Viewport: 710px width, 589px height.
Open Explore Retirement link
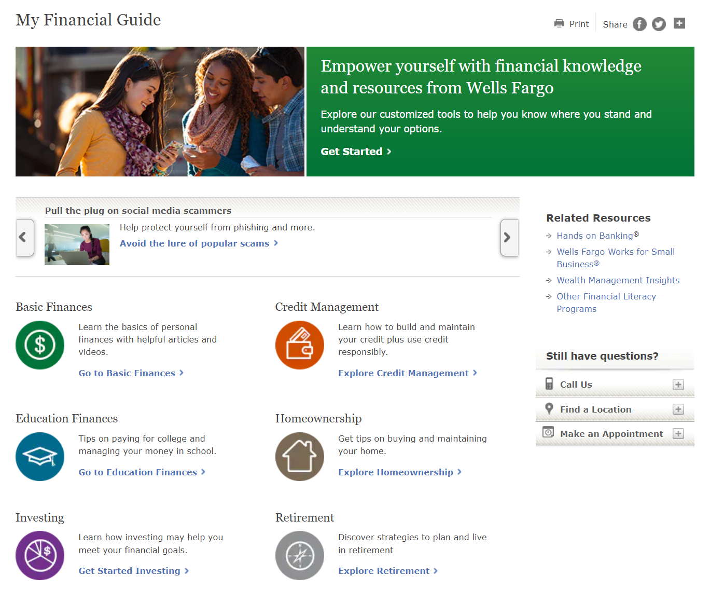coord(388,571)
